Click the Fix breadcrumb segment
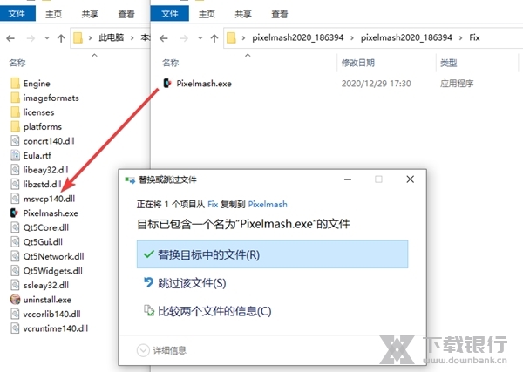Viewport: 523px width, 372px height. 474,37
